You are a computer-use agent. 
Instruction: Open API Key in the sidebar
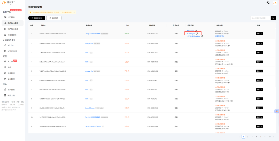(x=10, y=45)
